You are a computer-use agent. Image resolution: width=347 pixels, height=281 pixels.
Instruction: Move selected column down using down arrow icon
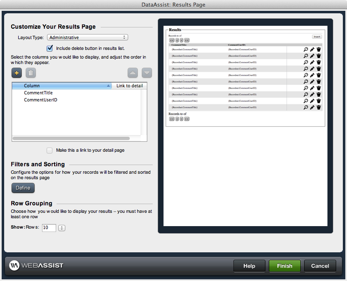pyautogui.click(x=146, y=73)
